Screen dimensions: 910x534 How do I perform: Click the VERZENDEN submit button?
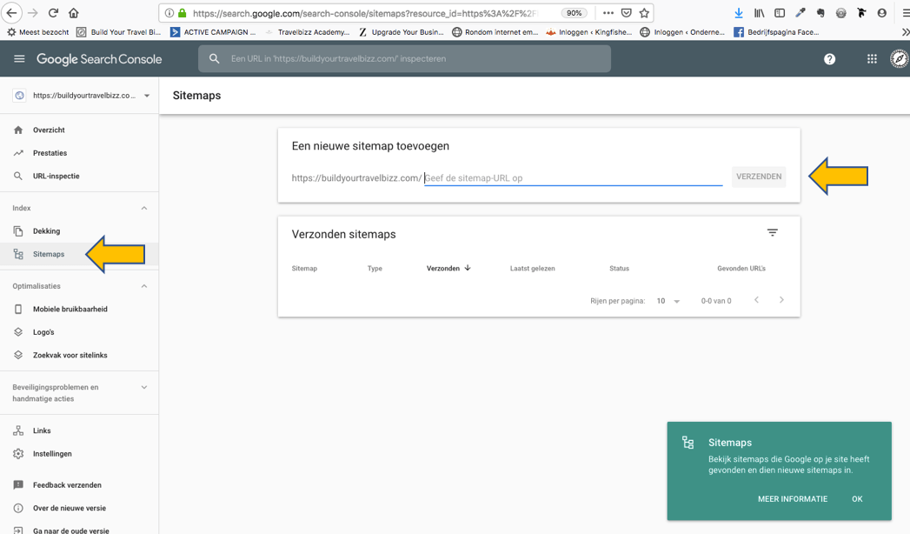click(759, 177)
